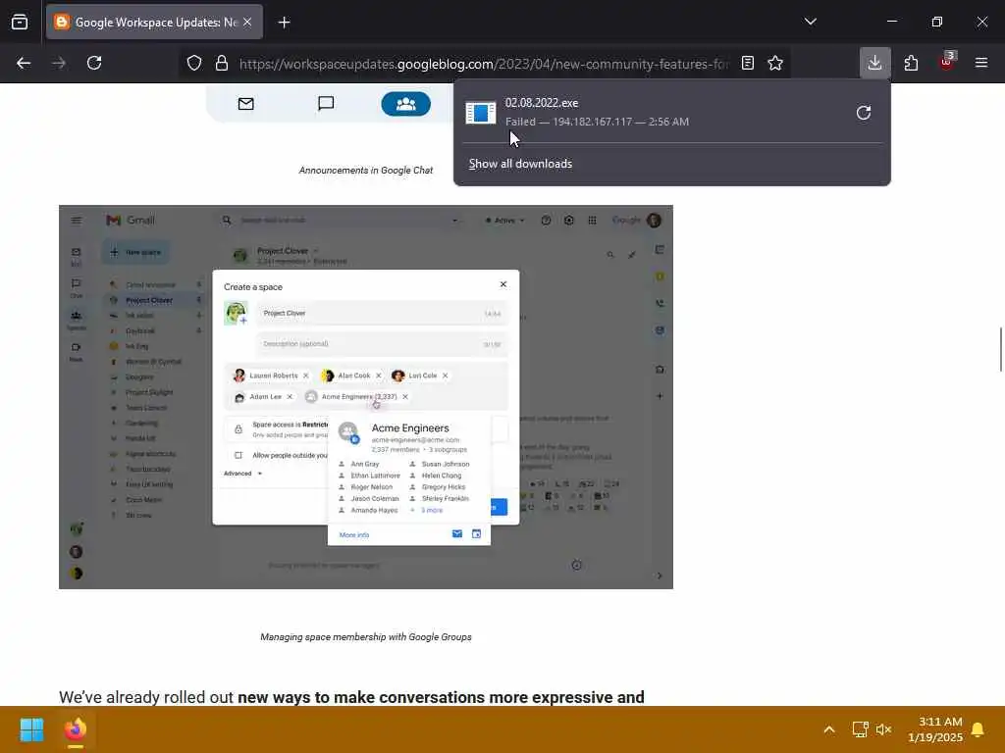Open the network status tray icon
Image resolution: width=1005 pixels, height=753 pixels.
860,729
